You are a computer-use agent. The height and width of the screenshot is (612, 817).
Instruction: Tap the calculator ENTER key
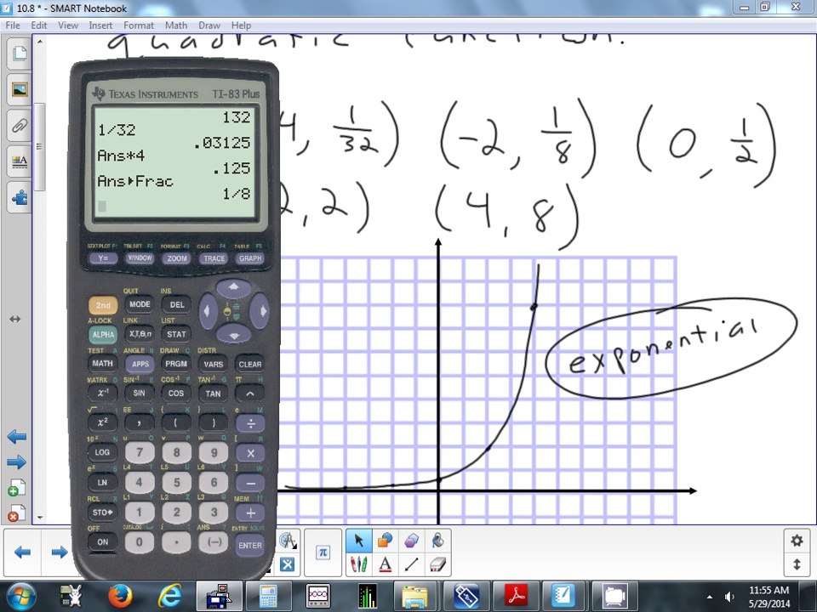(x=250, y=546)
